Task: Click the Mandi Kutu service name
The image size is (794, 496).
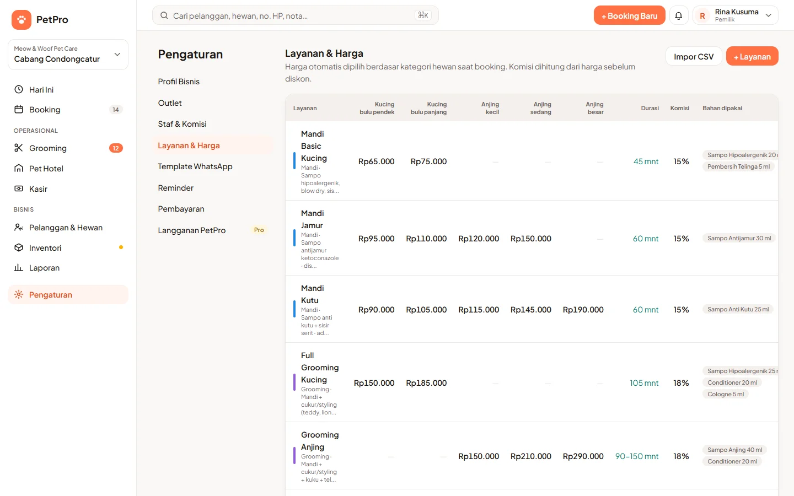Action: 312,294
